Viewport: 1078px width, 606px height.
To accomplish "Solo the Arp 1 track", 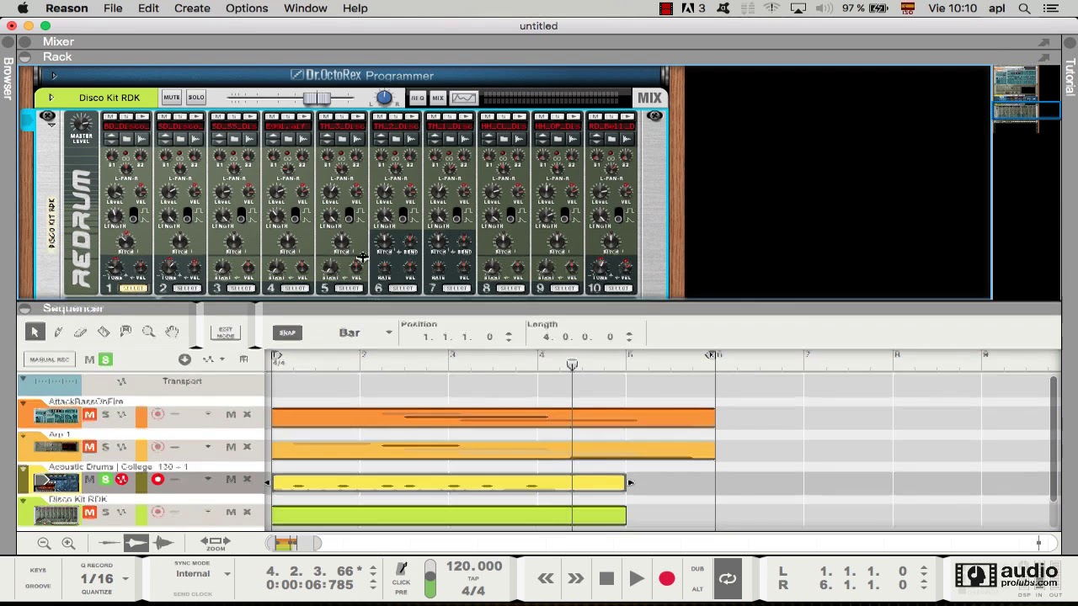I will tap(105, 447).
